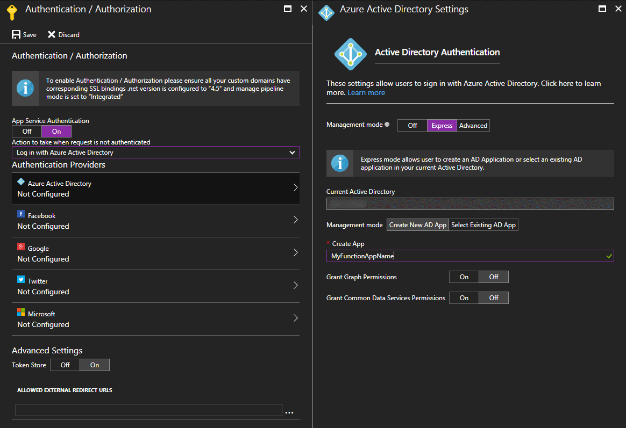626x428 pixels.
Task: Close the Azure Active Directory Settings blade
Action: tap(618, 9)
